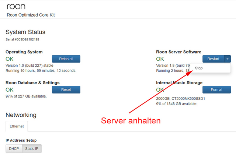Click 'Running 10 hours, 59 minutes, 12 seconds.'
This screenshot has width=236, height=155.
pyautogui.click(x=41, y=71)
